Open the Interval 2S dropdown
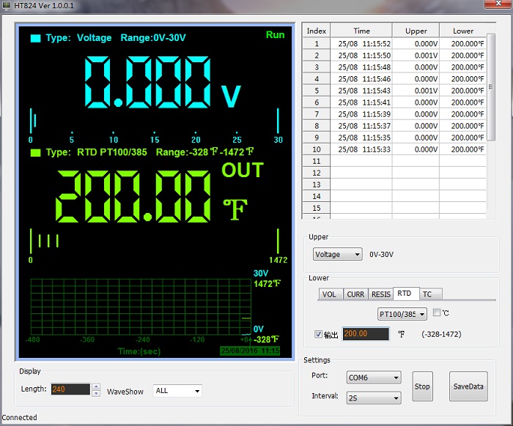This screenshot has width=513, height=426. coord(374,398)
